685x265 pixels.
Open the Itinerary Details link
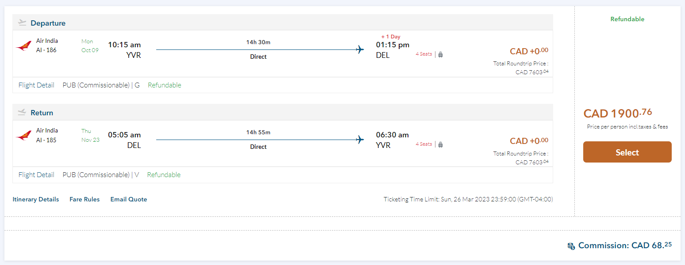36,199
